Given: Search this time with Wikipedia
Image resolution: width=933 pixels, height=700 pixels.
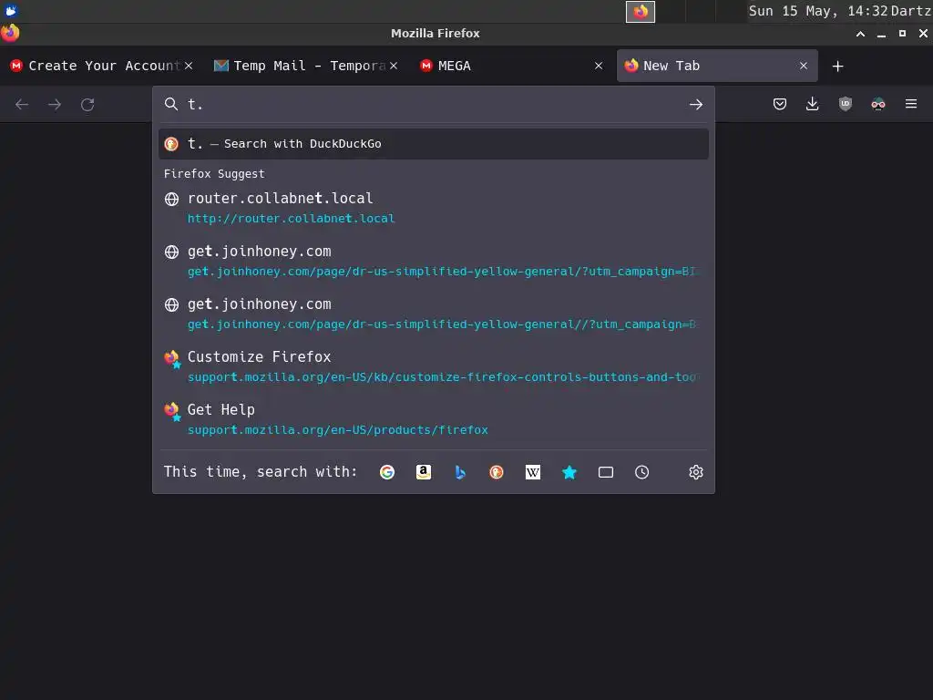Looking at the screenshot, I should click(x=533, y=472).
